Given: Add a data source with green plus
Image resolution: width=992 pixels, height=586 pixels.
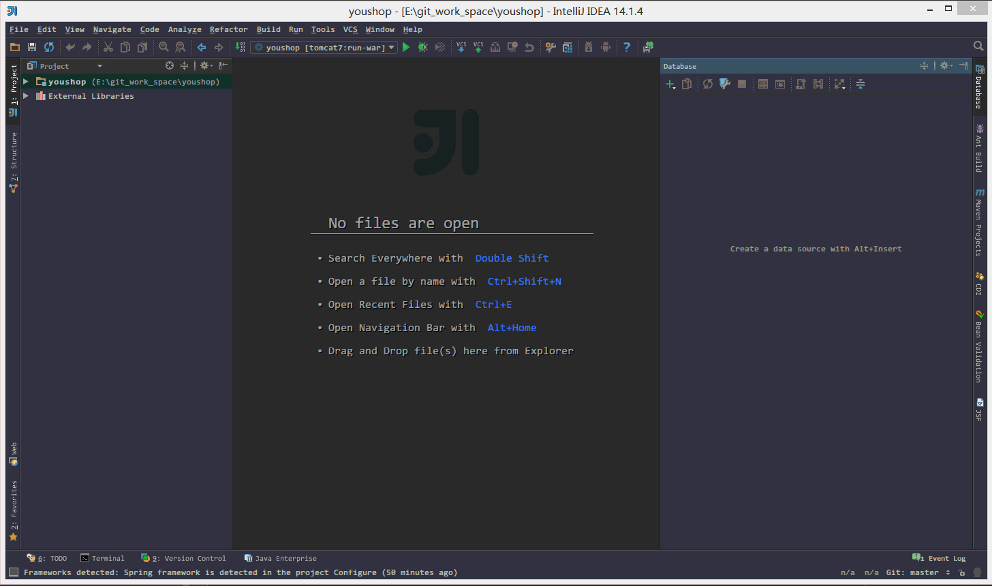Looking at the screenshot, I should tap(670, 84).
